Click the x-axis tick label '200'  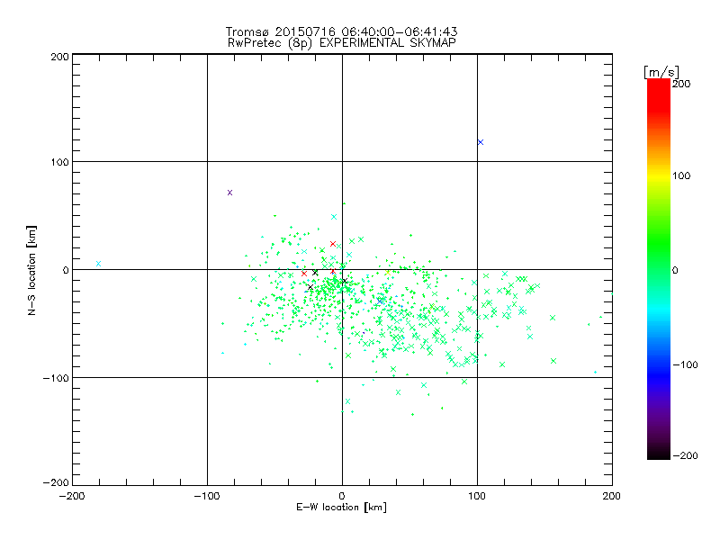(612, 496)
